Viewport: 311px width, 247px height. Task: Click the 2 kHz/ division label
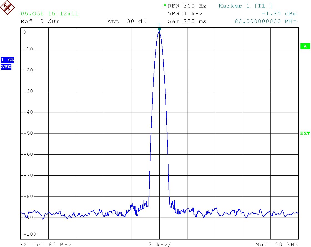pos(160,245)
